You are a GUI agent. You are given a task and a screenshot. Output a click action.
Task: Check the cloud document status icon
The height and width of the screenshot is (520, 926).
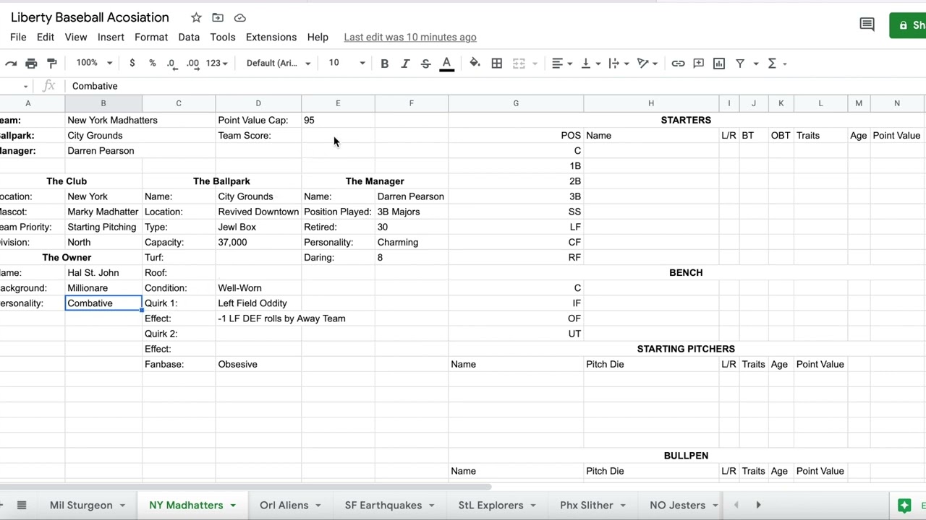coord(240,17)
